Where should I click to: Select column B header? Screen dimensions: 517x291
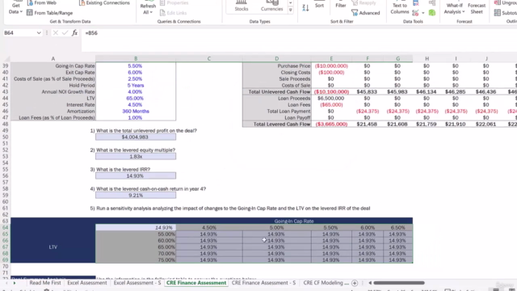(x=136, y=58)
